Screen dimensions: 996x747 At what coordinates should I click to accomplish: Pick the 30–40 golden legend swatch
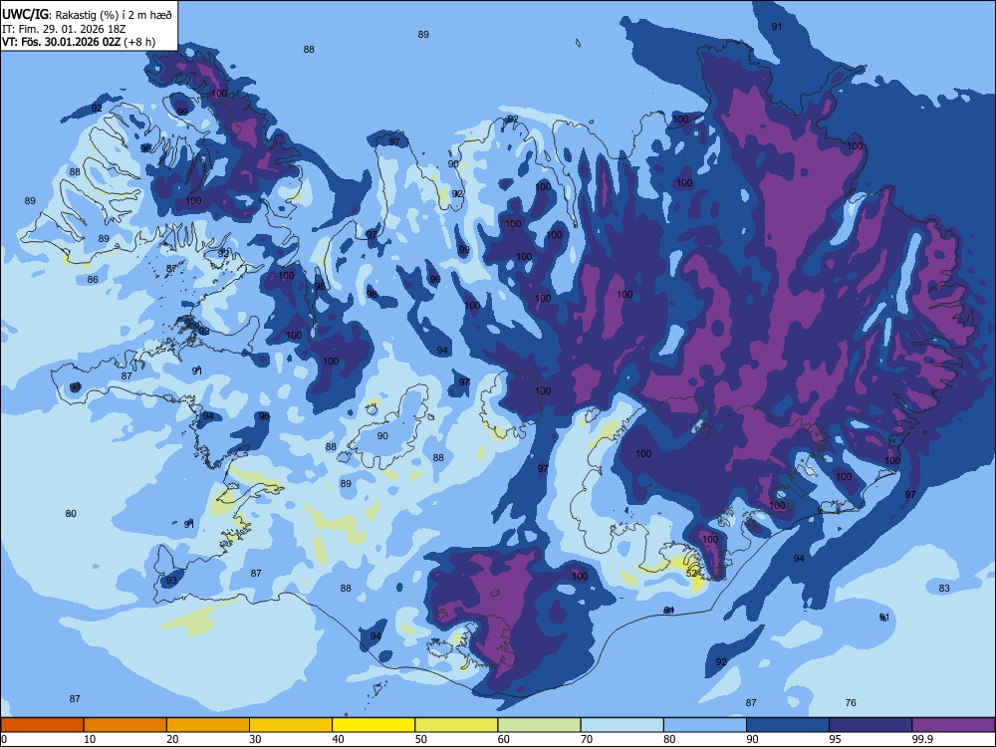[x=291, y=725]
